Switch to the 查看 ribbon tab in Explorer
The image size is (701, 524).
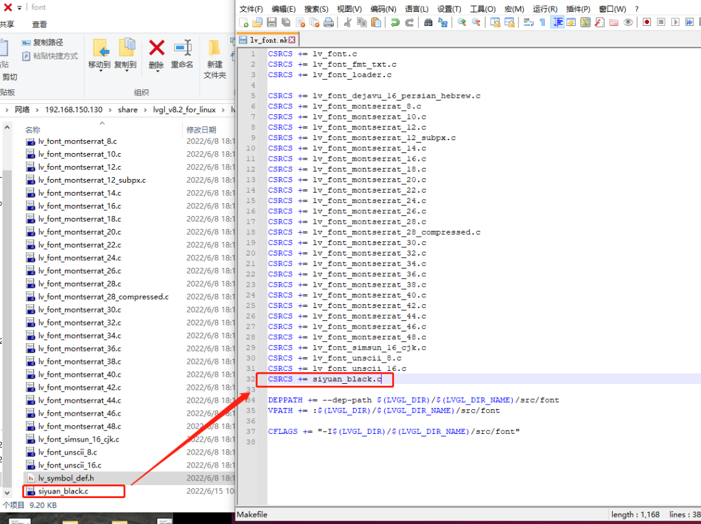click(x=40, y=25)
